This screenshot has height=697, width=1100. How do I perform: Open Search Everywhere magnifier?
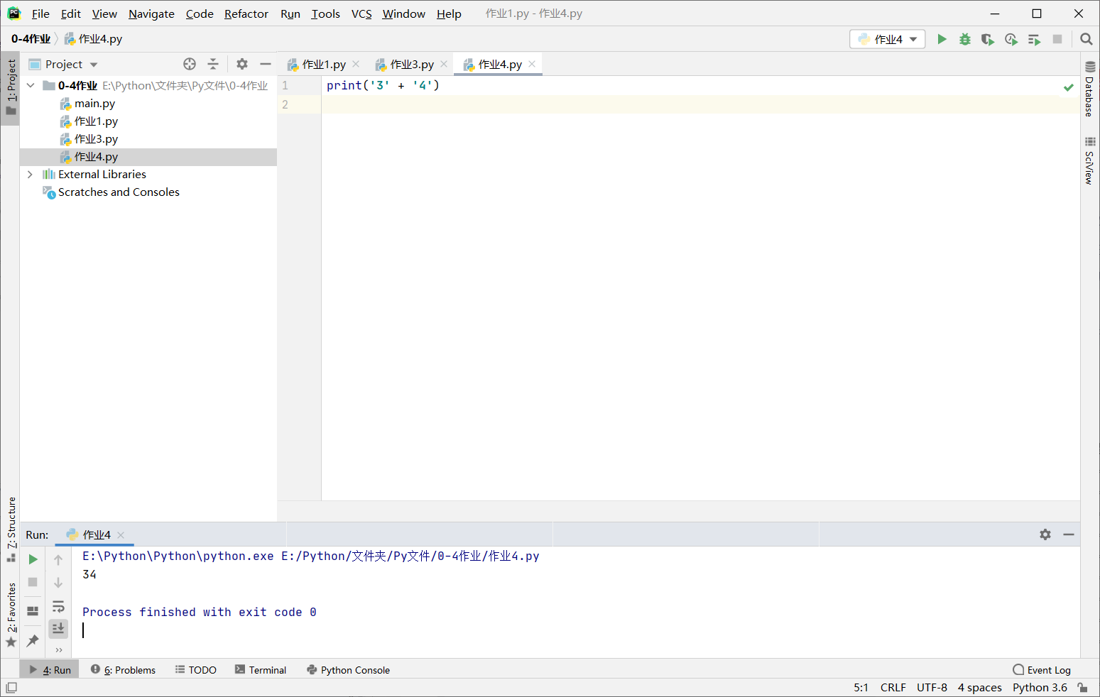coord(1086,39)
